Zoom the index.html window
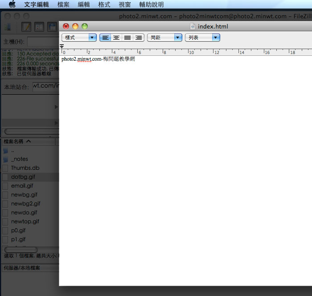Image resolution: width=312 pixels, height=296 pixels. pos(85,26)
